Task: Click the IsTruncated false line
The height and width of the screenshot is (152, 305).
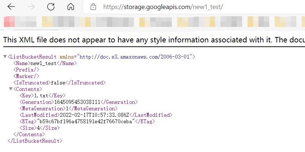Action: (60, 83)
